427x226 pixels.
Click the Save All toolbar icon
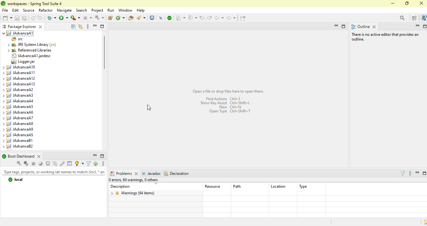(x=25, y=18)
